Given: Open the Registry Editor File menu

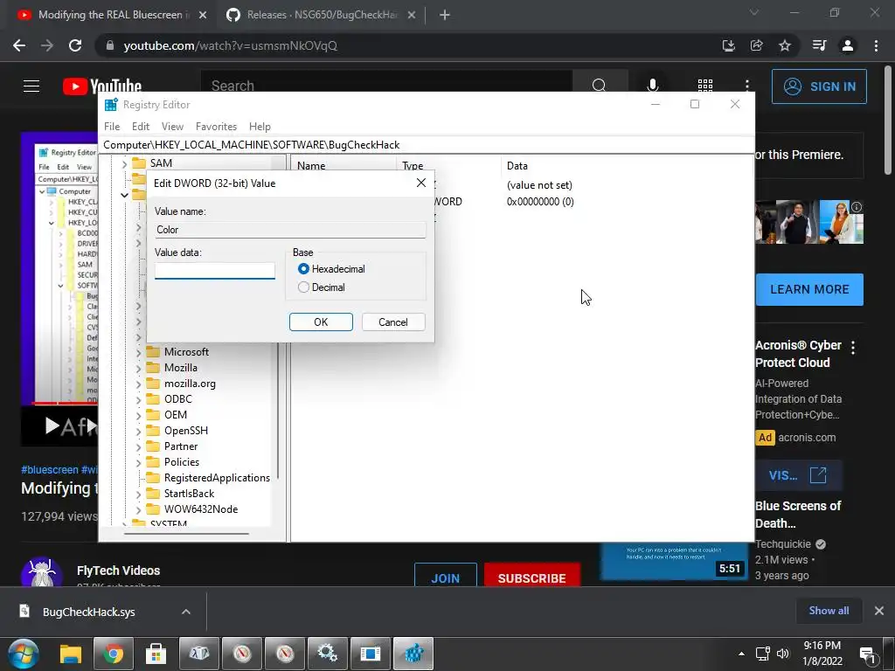Looking at the screenshot, I should pyautogui.click(x=112, y=126).
